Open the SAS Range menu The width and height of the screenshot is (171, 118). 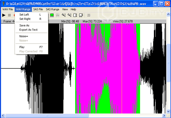[x=53, y=9]
